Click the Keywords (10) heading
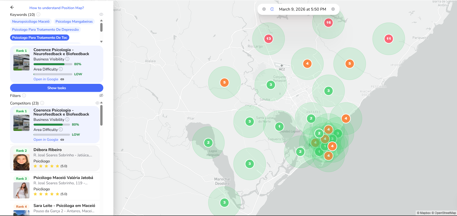The height and width of the screenshot is (216, 457). (x=22, y=15)
